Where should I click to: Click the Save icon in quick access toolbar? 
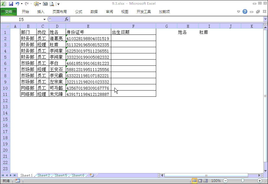point(11,4)
